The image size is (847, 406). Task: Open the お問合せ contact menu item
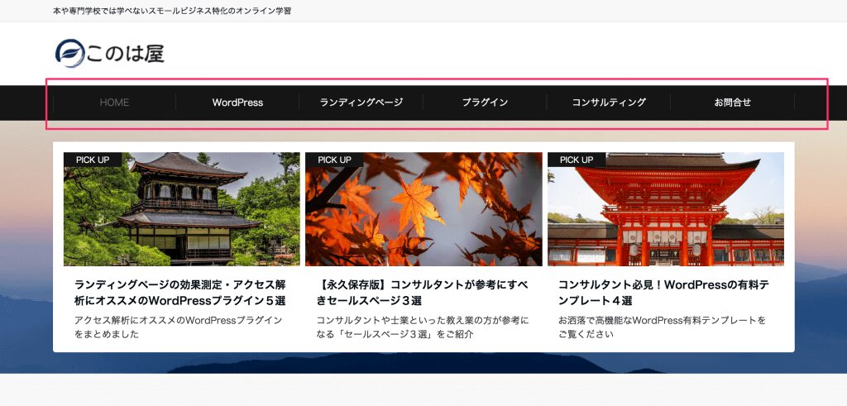(732, 103)
